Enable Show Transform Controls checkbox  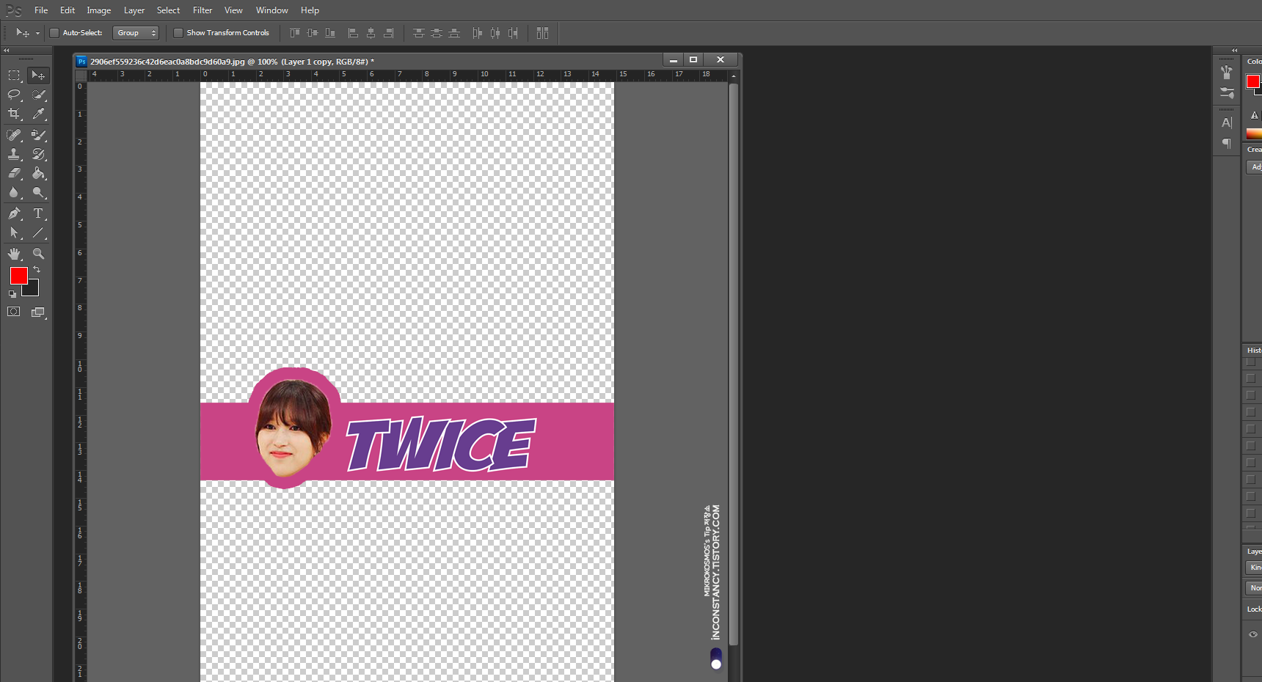pos(178,33)
